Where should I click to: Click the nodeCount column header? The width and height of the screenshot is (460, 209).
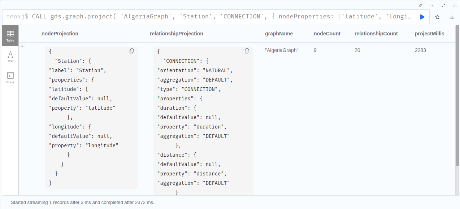tap(327, 33)
